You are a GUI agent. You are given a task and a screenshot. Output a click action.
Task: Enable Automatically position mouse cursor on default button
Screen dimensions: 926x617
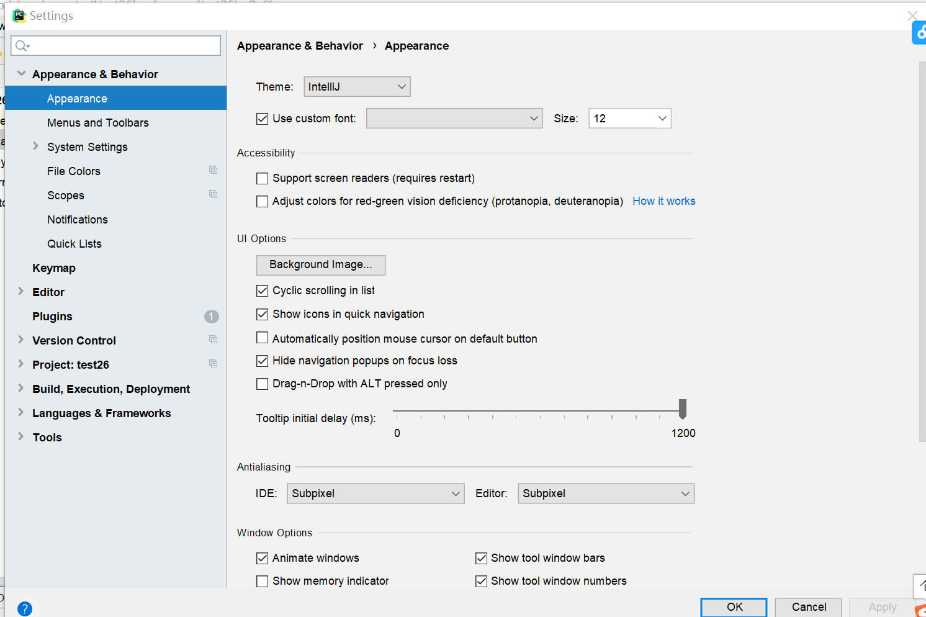click(x=263, y=338)
